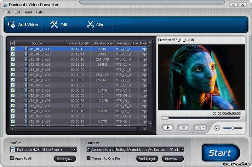Open the Output path dropdown arrow
The width and height of the screenshot is (252, 167).
[182, 150]
